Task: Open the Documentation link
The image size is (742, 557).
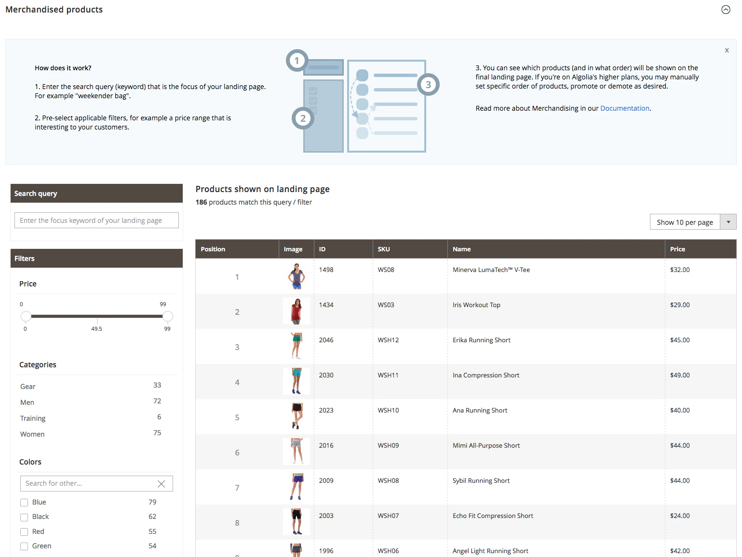Action: [x=625, y=108]
